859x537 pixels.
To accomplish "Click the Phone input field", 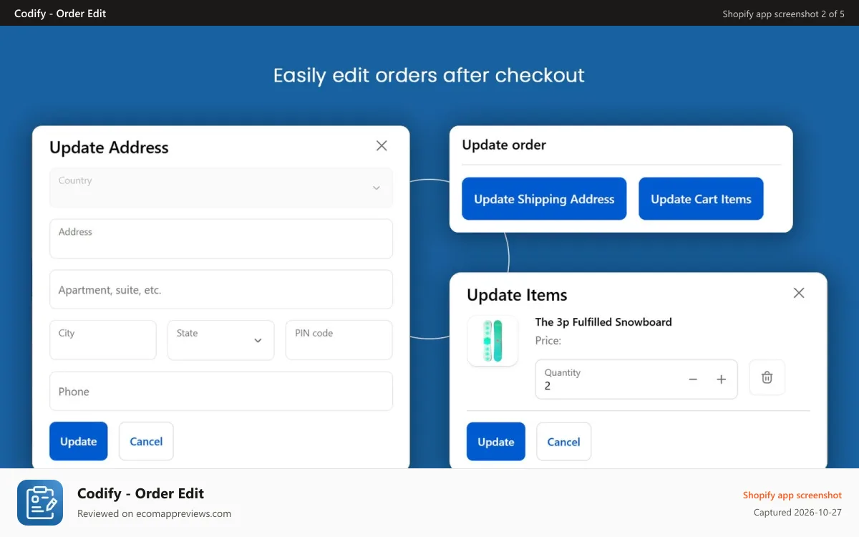I will [x=221, y=391].
